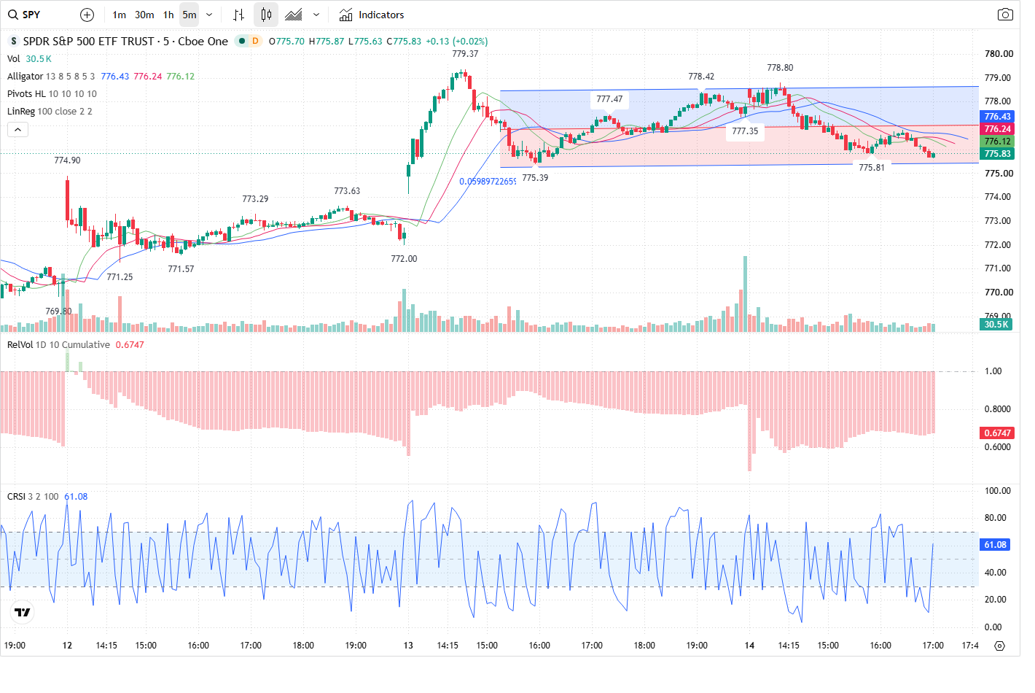Click the 775.81 pivot low label
Viewport: 1035px width, 693px height.
(872, 168)
